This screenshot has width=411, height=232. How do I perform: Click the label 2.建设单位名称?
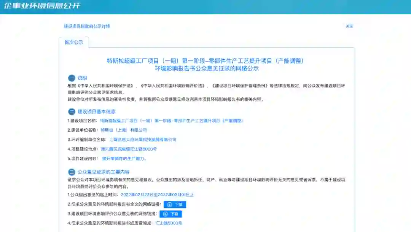click(x=82, y=130)
